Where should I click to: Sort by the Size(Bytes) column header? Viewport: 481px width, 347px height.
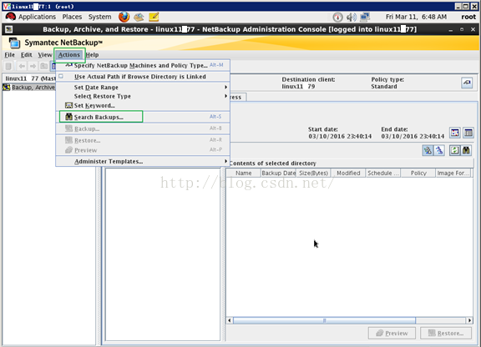(x=313, y=173)
